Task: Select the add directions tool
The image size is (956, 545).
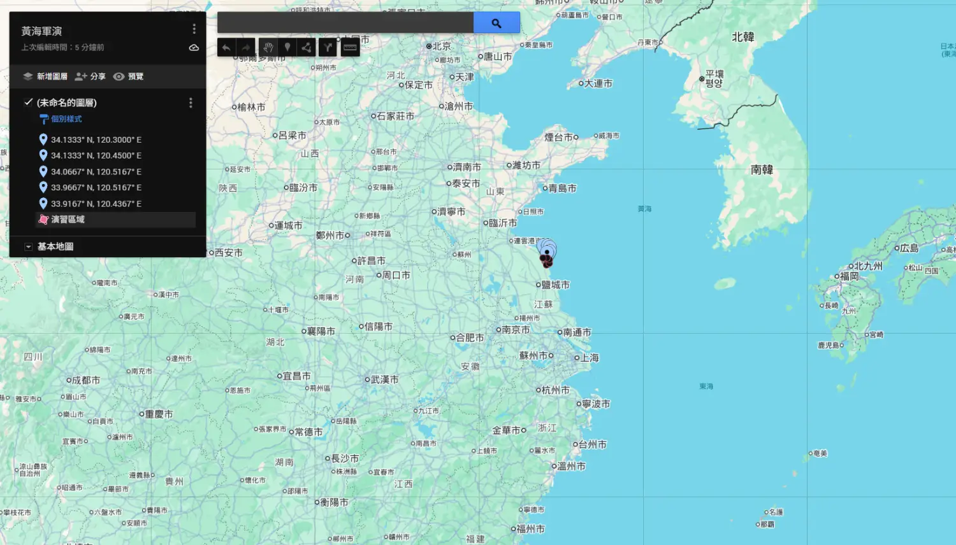Action: point(328,48)
